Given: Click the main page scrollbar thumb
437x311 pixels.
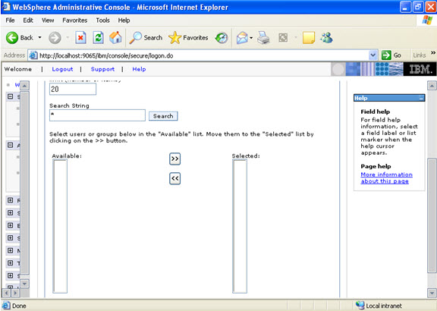Looking at the screenshot, I should pos(432,215).
